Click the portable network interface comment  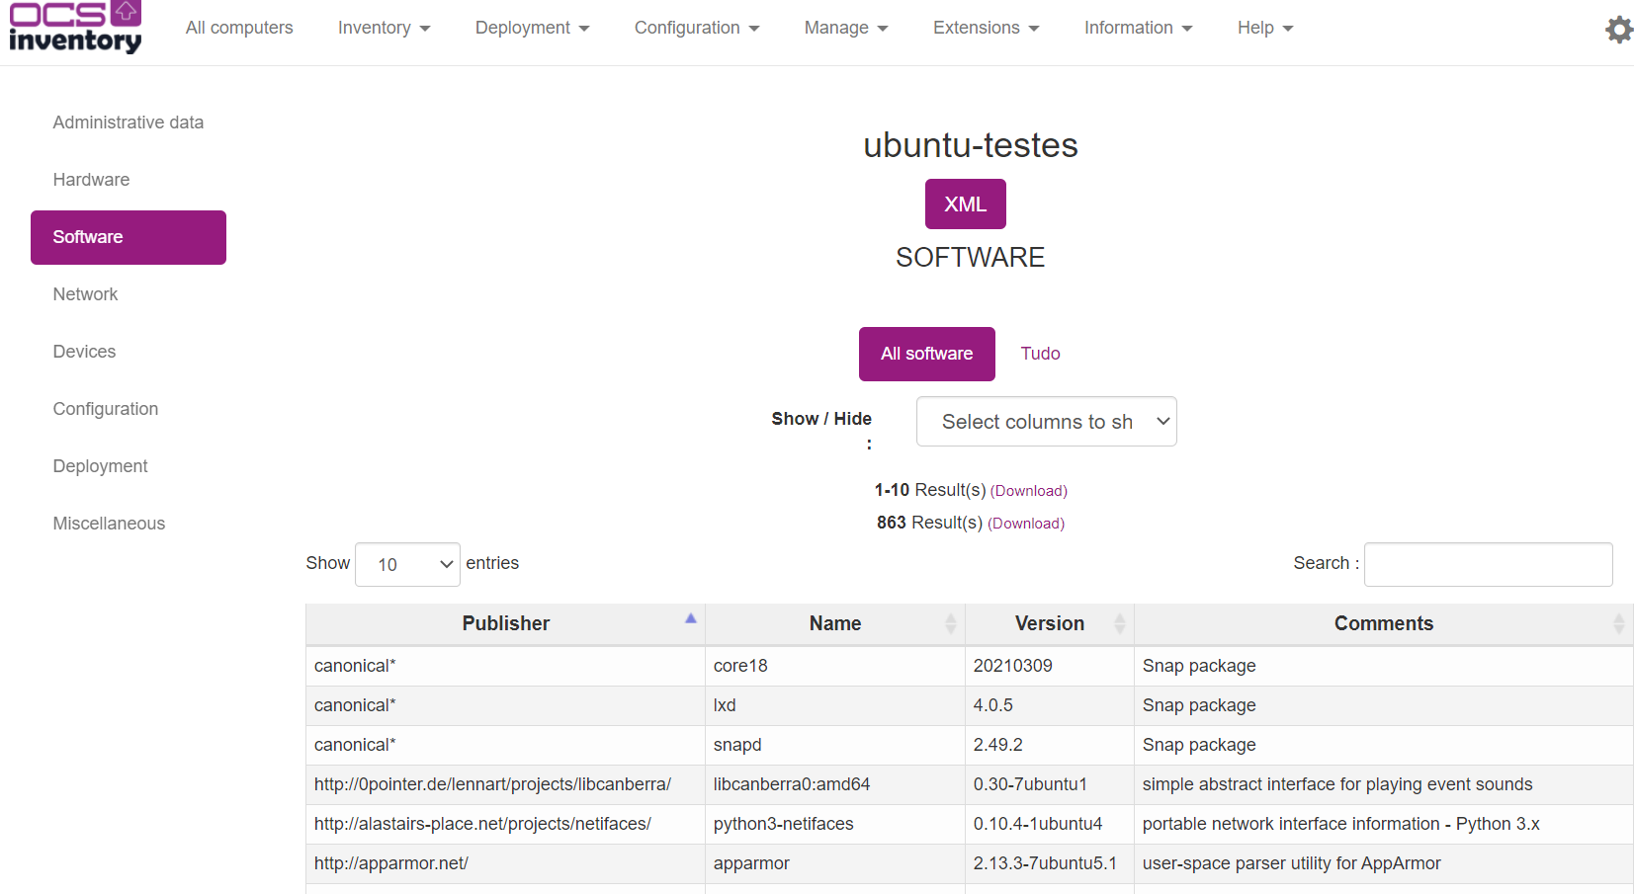pyautogui.click(x=1384, y=824)
